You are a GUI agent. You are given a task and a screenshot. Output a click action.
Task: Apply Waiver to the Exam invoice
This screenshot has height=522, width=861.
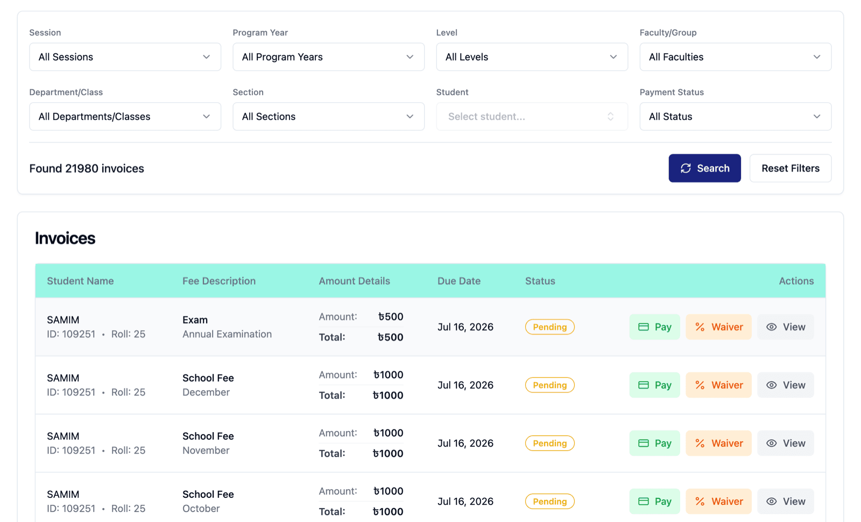point(718,327)
